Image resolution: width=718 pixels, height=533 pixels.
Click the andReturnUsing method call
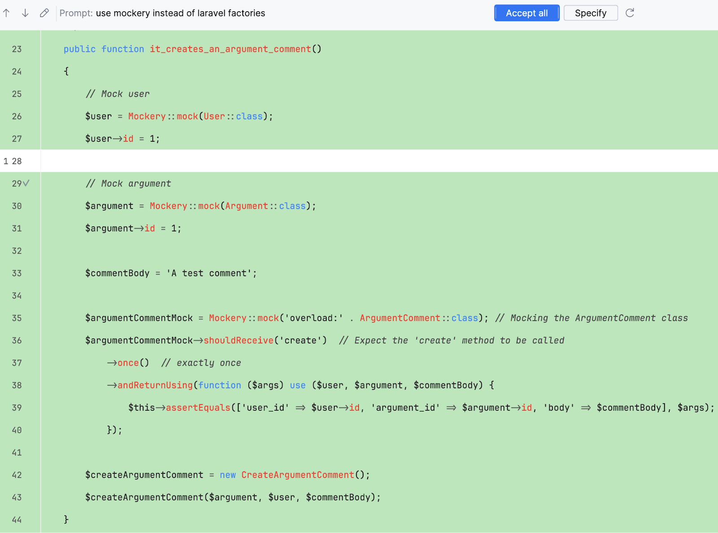(155, 386)
